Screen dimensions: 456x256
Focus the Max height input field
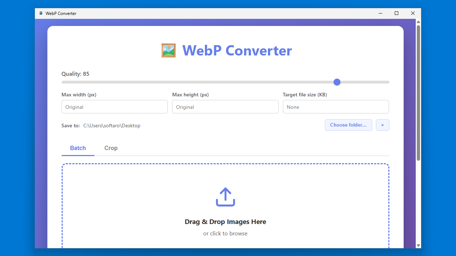225,107
